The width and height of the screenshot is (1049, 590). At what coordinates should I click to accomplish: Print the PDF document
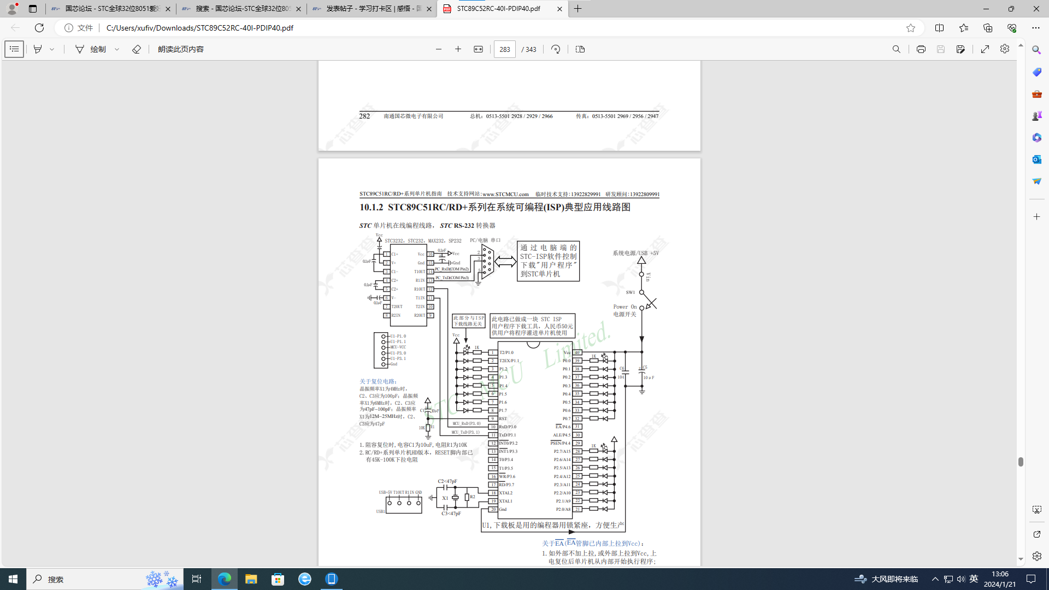tap(921, 49)
